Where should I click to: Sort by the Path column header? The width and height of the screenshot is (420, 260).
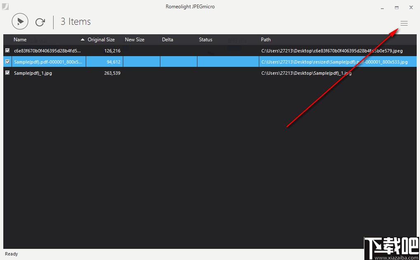pos(266,40)
